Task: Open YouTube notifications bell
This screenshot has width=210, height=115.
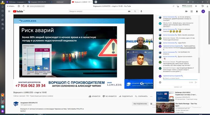Action: 197,11
